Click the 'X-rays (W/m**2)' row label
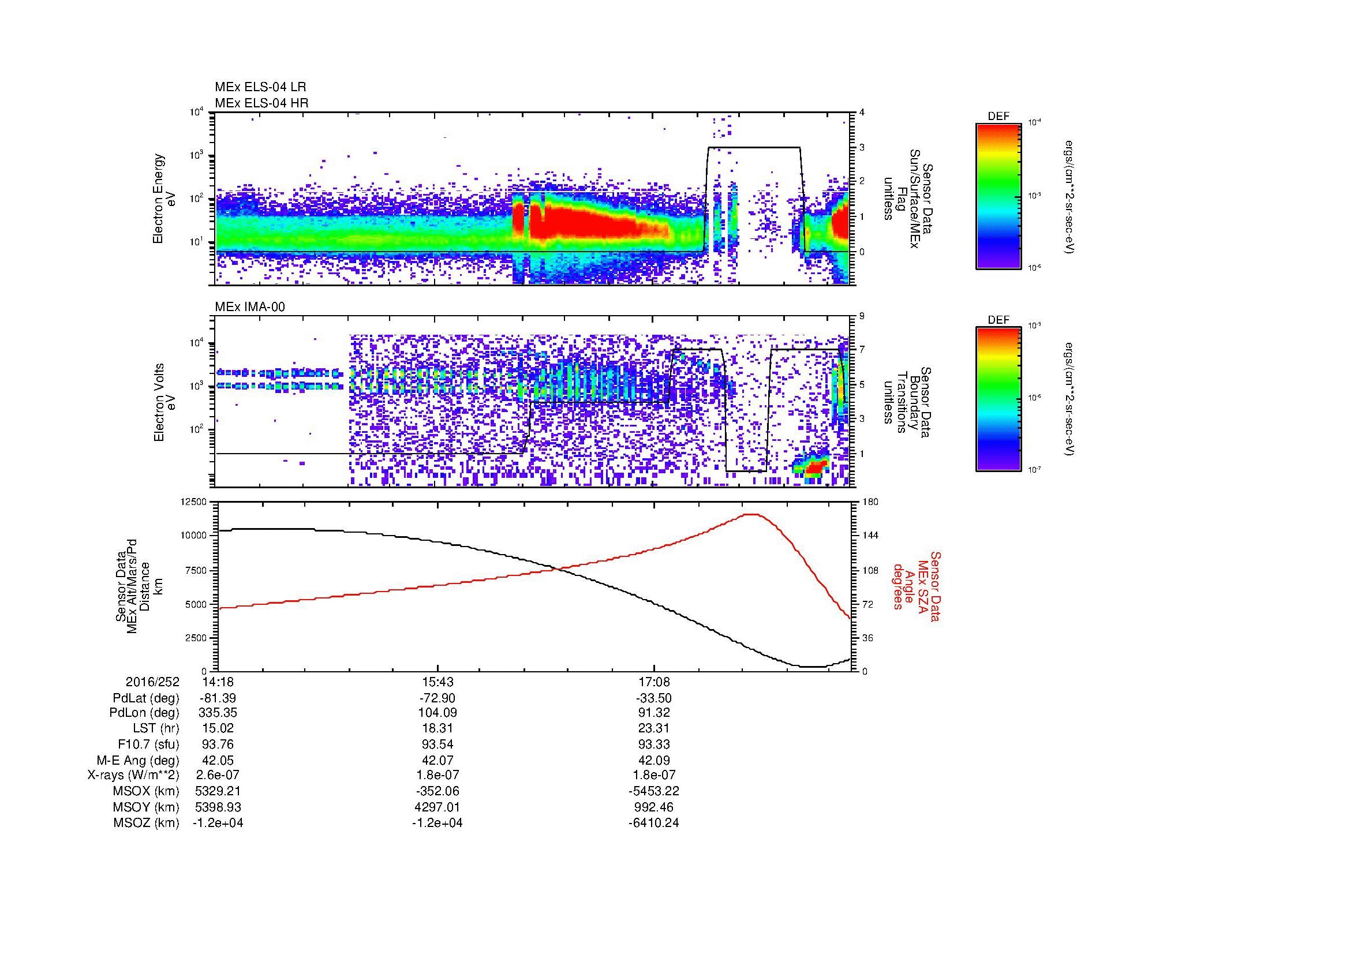 133,775
